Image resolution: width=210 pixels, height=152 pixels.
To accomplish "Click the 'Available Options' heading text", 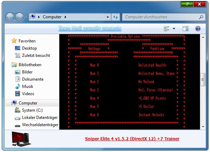I will click(125, 36).
